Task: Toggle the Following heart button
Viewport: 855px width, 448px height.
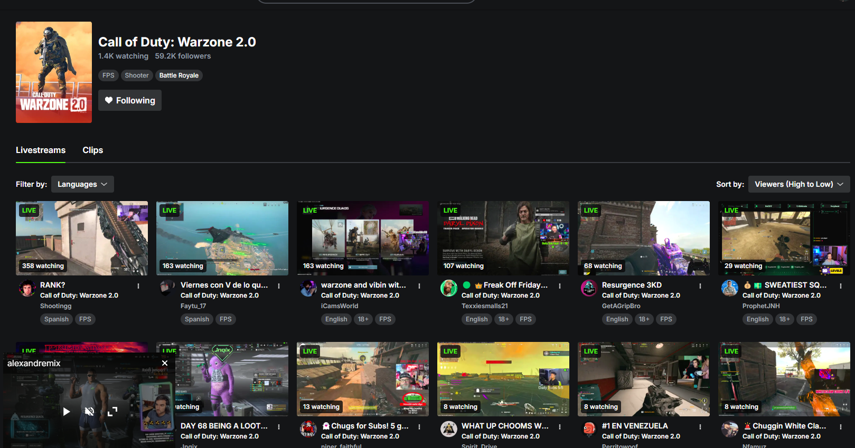Action: (x=130, y=100)
